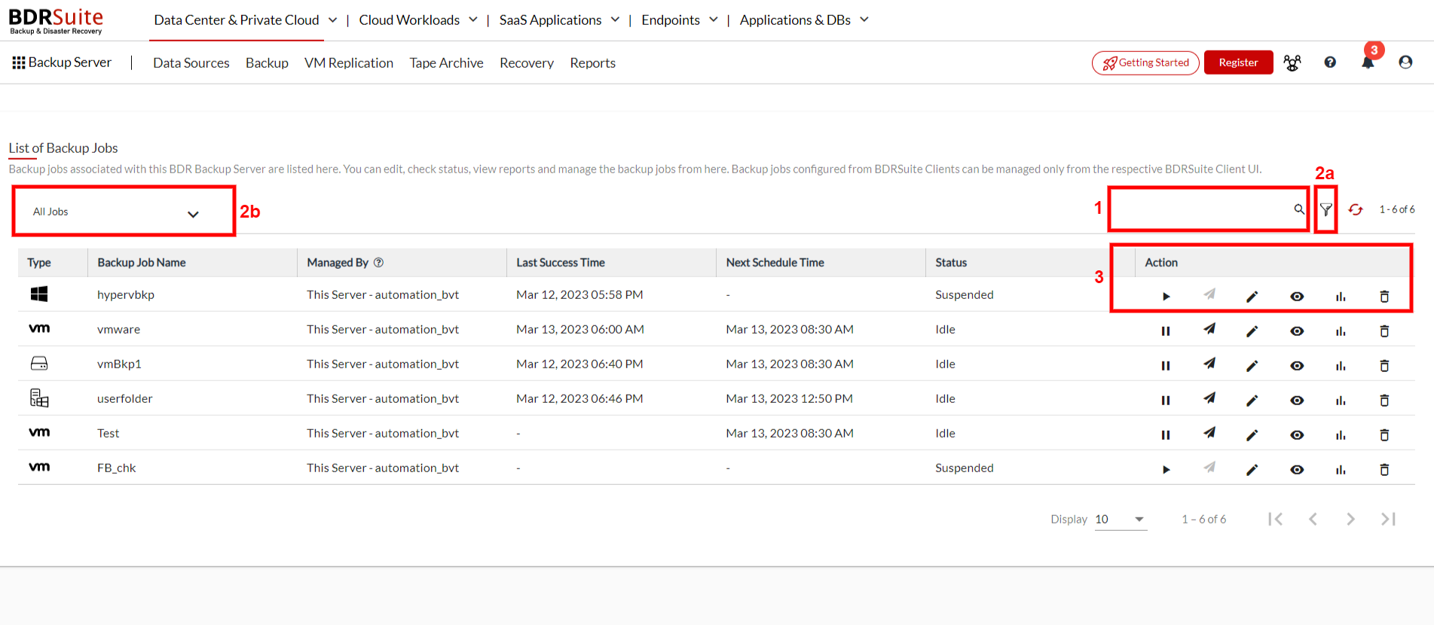
Task: Run Test backup now with paper-plane icon
Action: coord(1209,433)
